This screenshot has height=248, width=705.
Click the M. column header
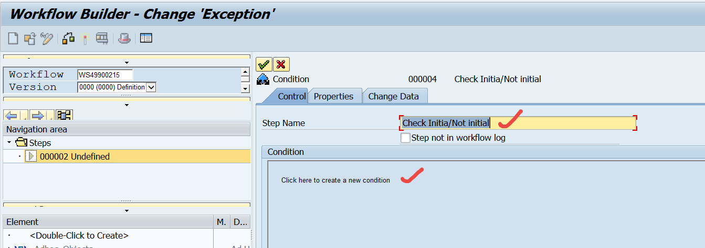point(222,222)
